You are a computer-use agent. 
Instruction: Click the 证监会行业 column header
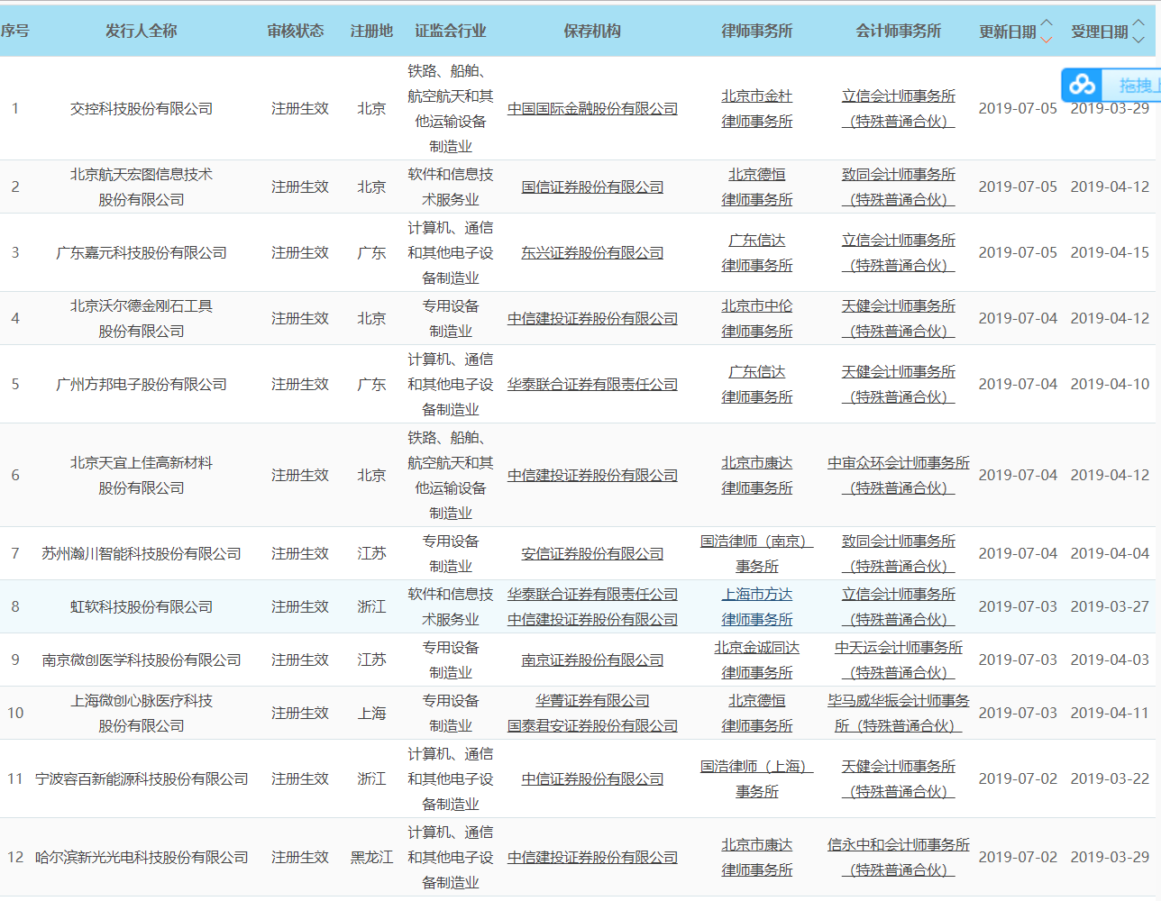pos(451,31)
